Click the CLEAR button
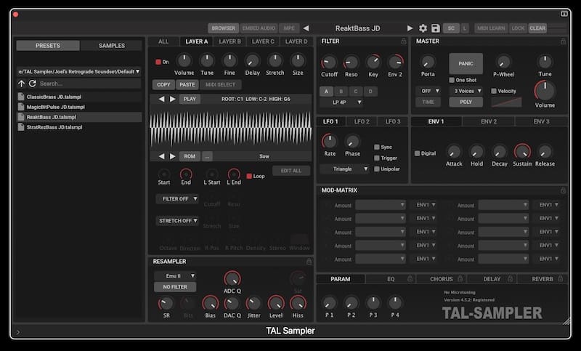This screenshot has height=351, width=581. [537, 28]
